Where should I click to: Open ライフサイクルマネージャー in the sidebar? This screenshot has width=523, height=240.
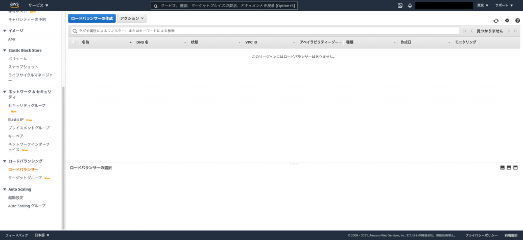tap(30, 78)
